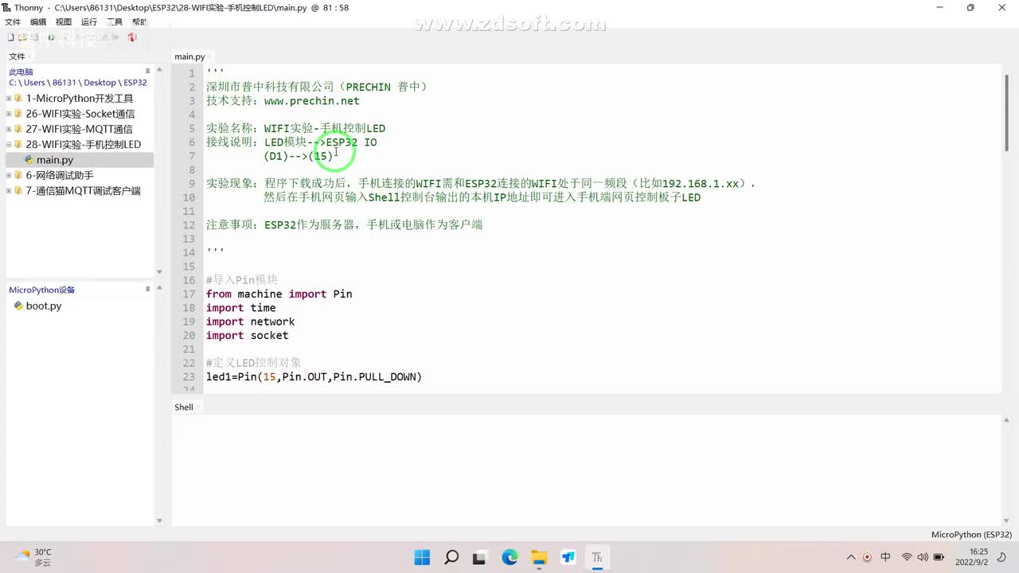Open the 此电脑 panel options menu icon
The width and height of the screenshot is (1019, 573).
coord(148,72)
